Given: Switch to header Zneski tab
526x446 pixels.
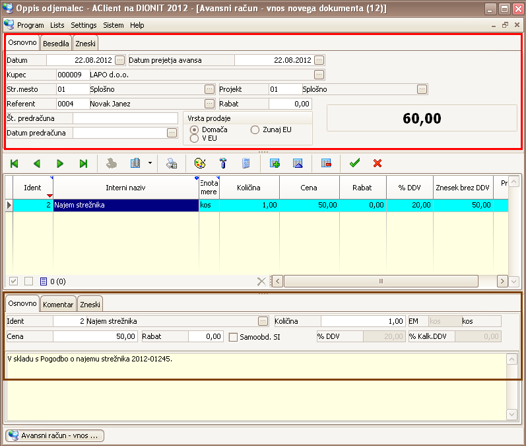Looking at the screenshot, I should coord(85,44).
